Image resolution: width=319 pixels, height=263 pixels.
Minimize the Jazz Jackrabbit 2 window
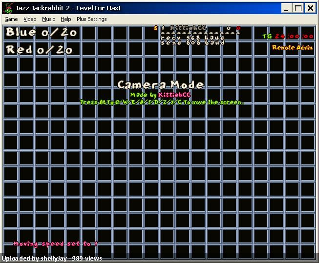click(x=286, y=8)
